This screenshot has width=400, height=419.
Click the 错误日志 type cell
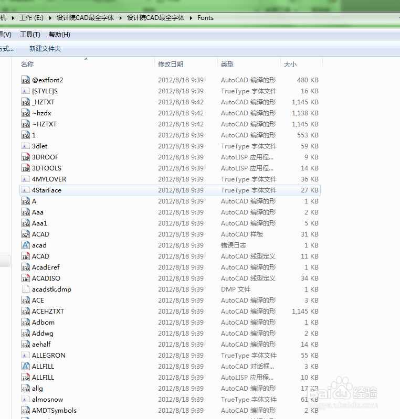tap(234, 245)
